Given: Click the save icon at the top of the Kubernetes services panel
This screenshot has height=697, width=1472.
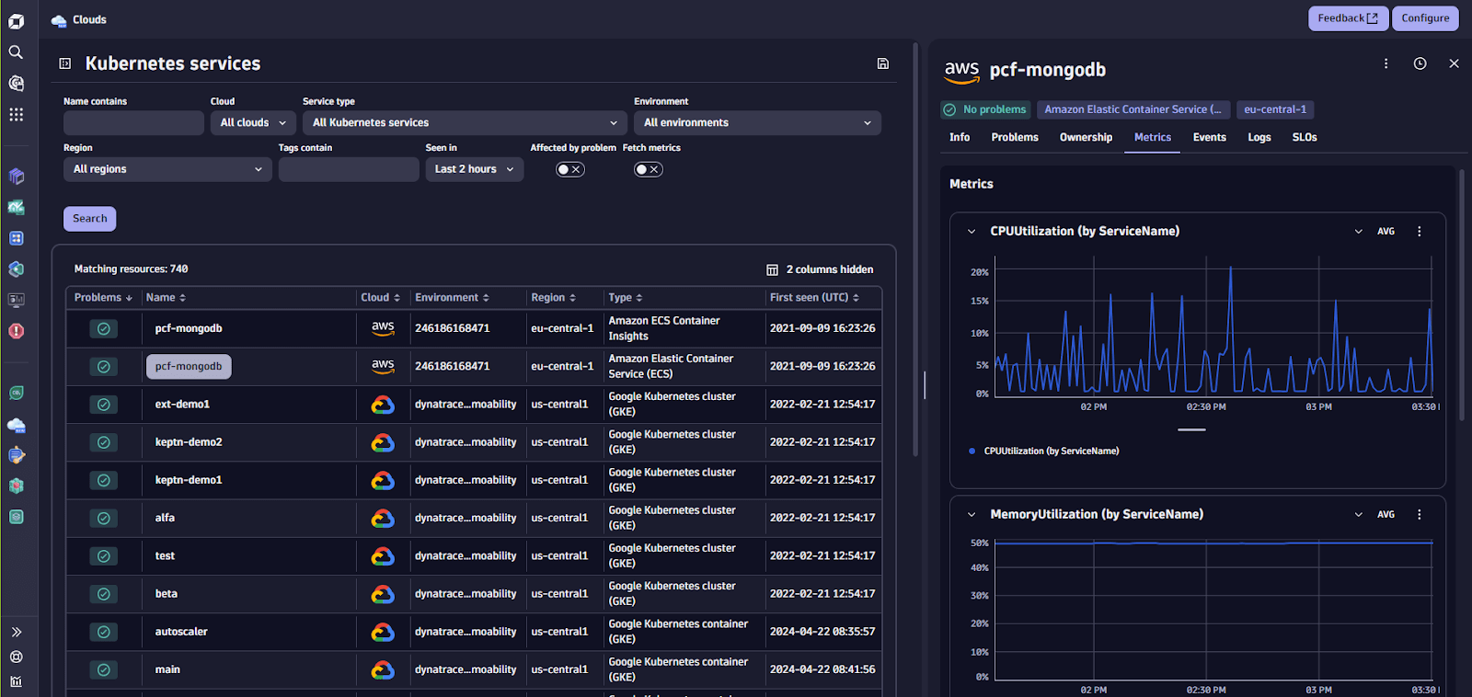Looking at the screenshot, I should pos(882,63).
